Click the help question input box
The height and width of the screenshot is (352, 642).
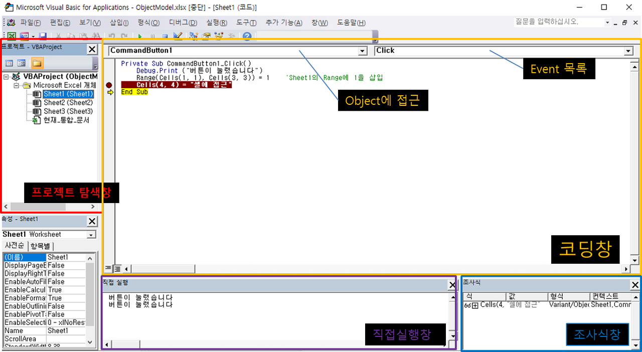558,23
